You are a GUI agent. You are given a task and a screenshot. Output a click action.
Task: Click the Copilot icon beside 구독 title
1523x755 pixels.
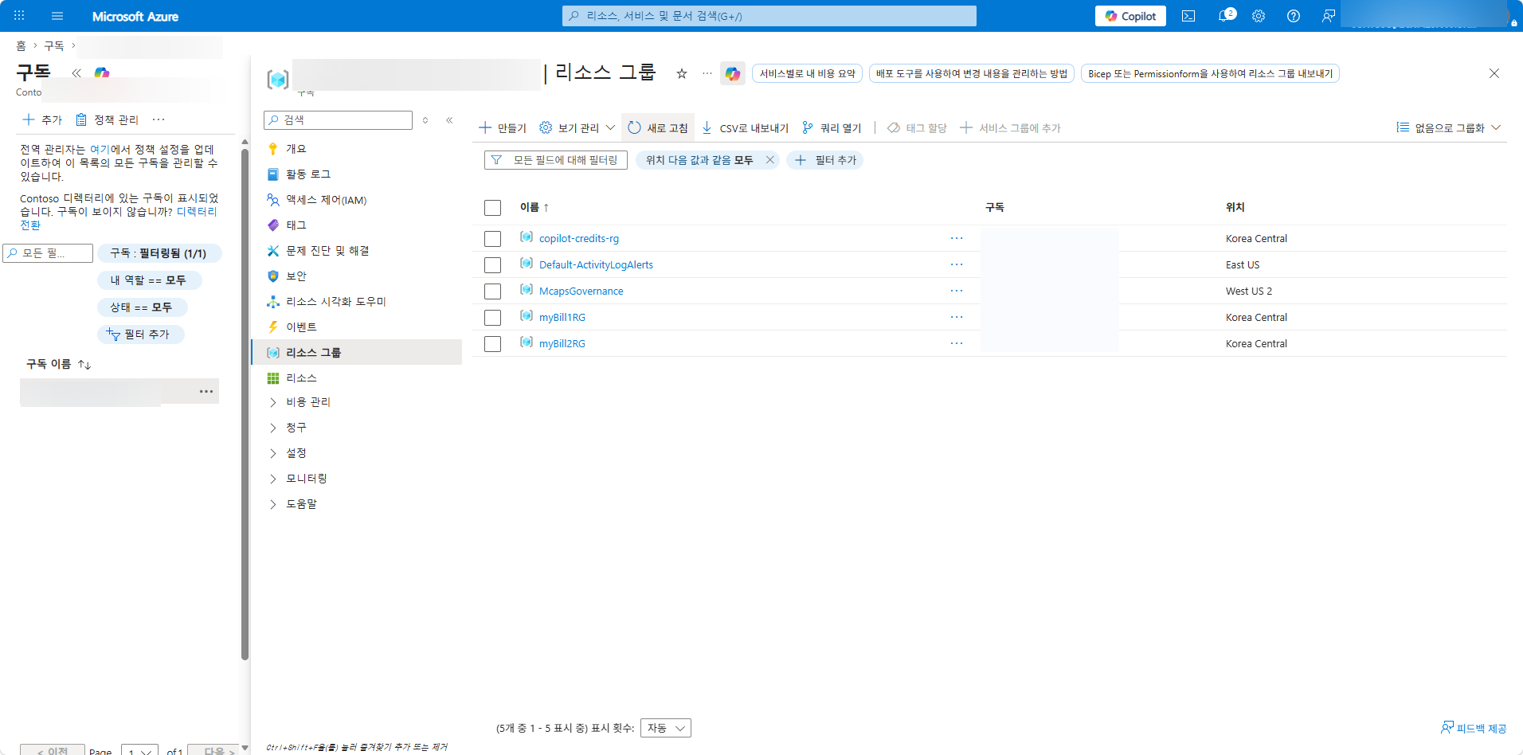pos(102,72)
